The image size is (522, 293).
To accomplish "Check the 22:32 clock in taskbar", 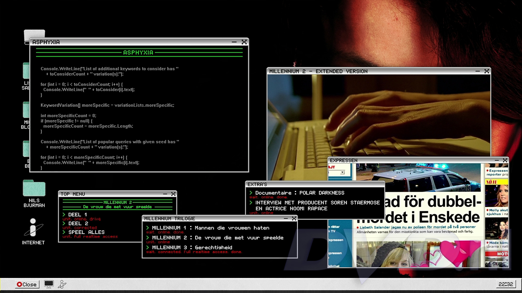I will pyautogui.click(x=506, y=284).
